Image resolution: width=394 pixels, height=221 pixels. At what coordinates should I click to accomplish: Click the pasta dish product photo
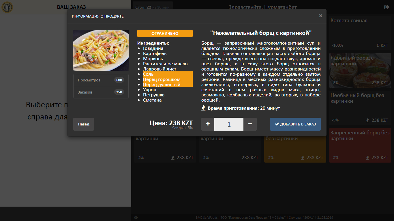[101, 50]
